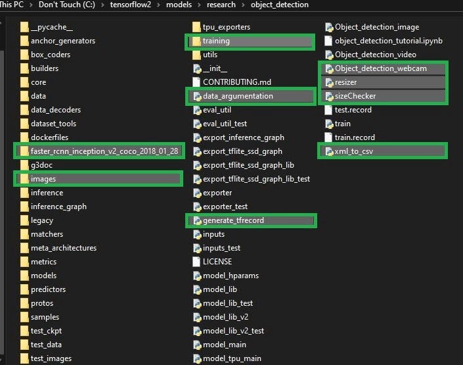Image resolution: width=463 pixels, height=365 pixels.
Task: Select the predictors folder name
Action: pyautogui.click(x=48, y=289)
